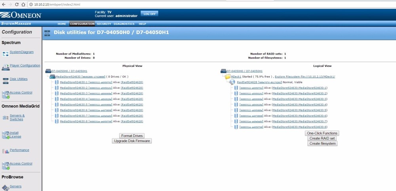Click the SystemDiagram sidebar icon
This screenshot has height=191, width=396.
(6, 54)
